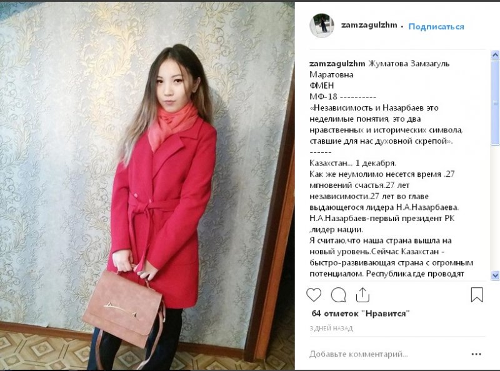
Task: Click zamzagulzhm username at caption start
Action: coord(337,64)
